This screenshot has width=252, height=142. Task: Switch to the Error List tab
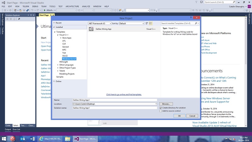(16, 129)
